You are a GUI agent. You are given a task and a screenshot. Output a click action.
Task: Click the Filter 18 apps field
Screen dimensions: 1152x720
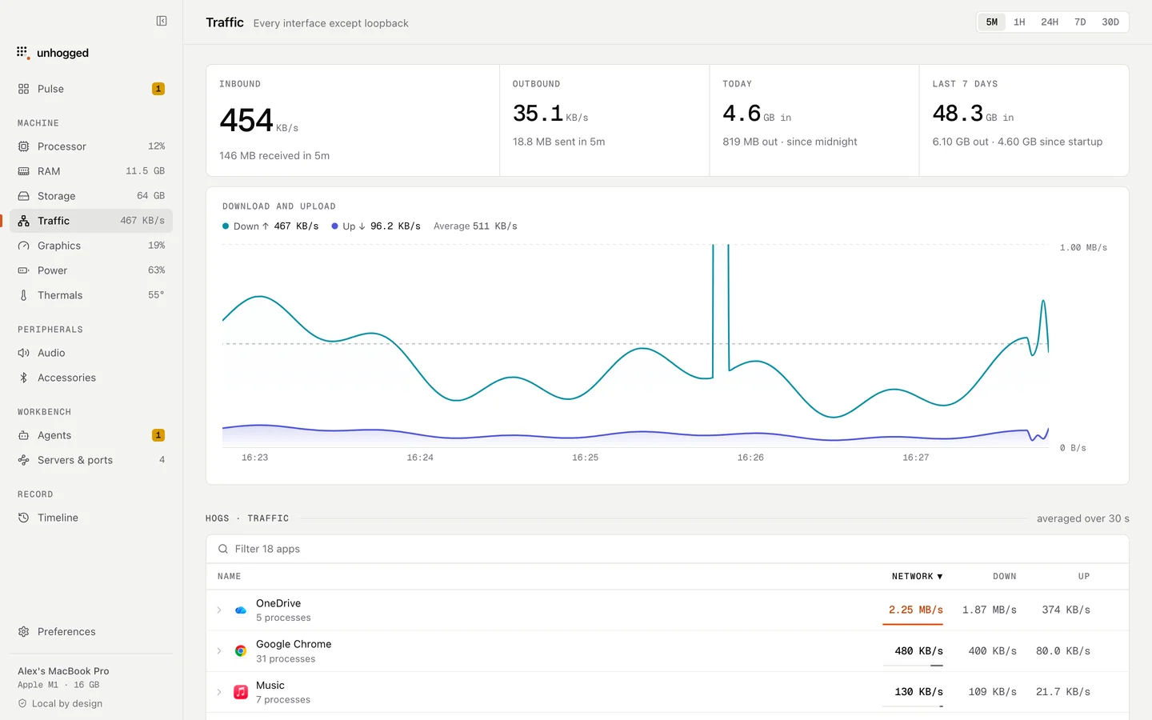coord(667,549)
